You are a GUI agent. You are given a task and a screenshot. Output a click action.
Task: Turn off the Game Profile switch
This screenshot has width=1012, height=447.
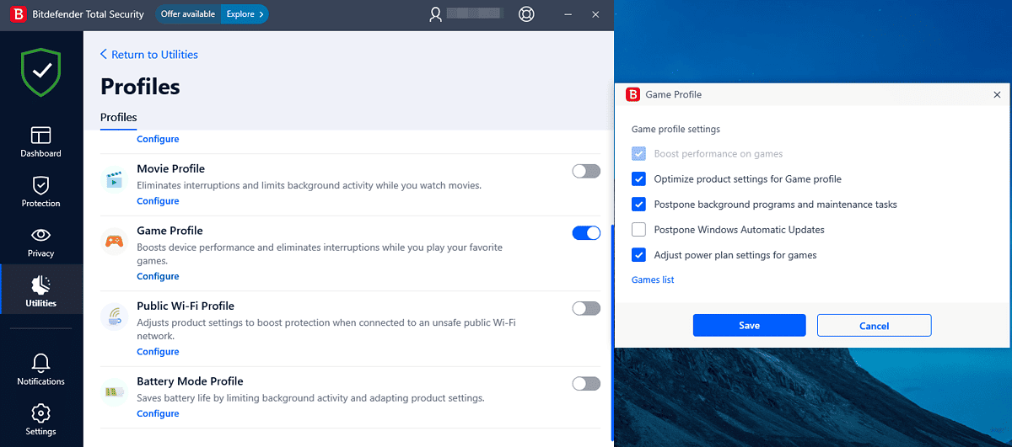tap(586, 233)
